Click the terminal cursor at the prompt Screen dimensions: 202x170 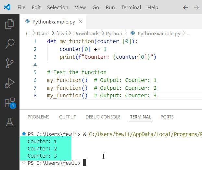click(x=84, y=162)
